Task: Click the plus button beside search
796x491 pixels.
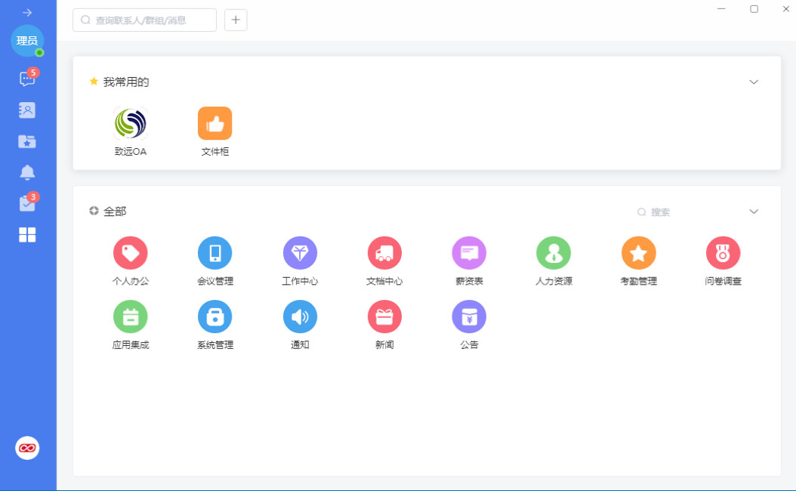Action: (236, 20)
